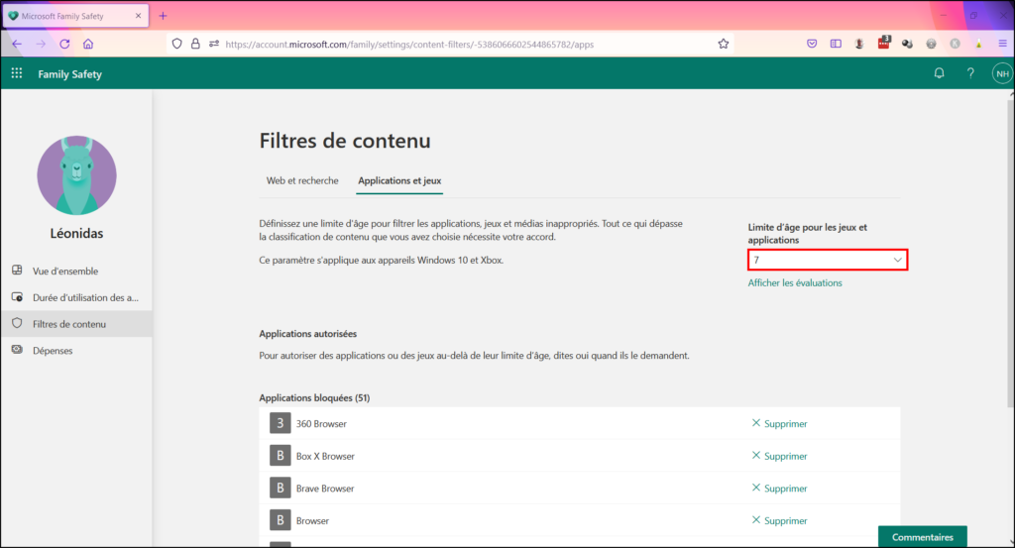Click the Brave Browser app name
1015x548 pixels.
click(x=325, y=489)
